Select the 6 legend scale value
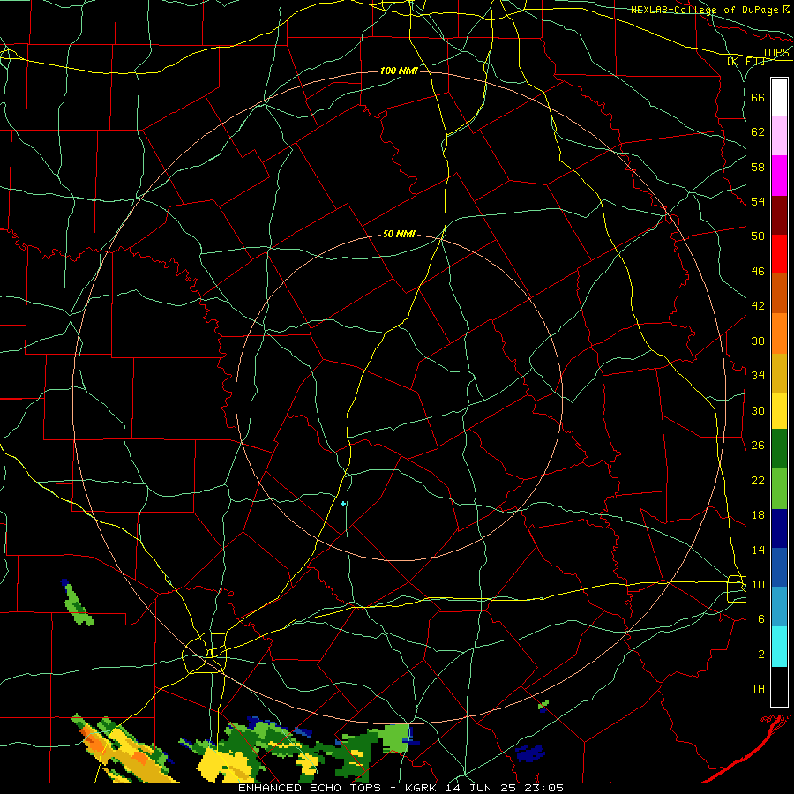 (x=761, y=618)
